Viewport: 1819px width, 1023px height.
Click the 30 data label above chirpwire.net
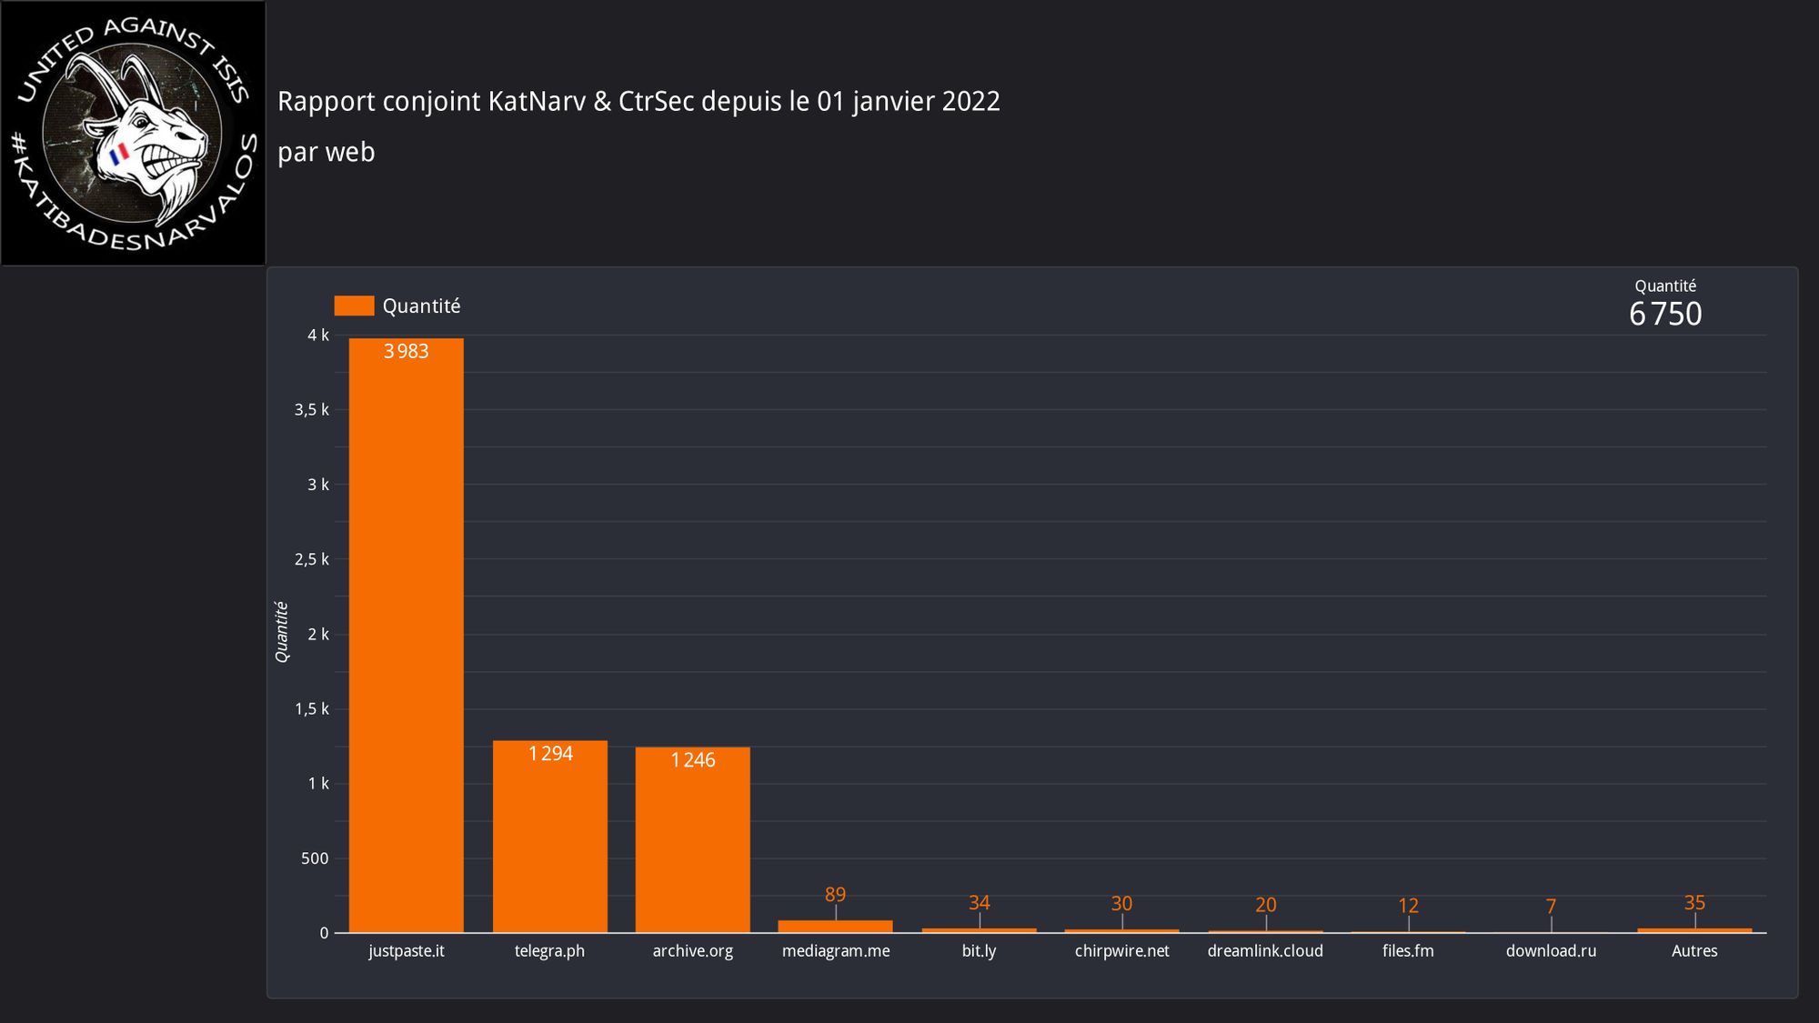[1121, 904]
